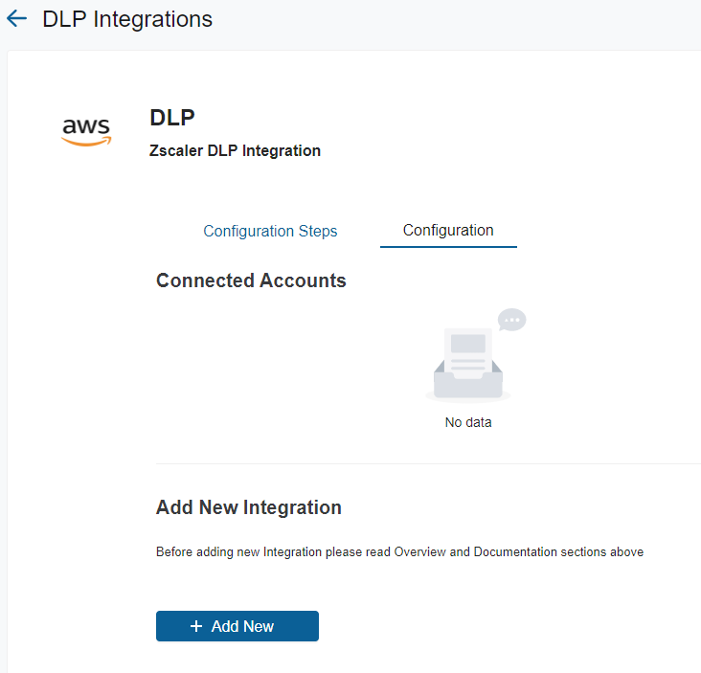Click the Add New Integration heading
The width and height of the screenshot is (701, 673).
(249, 507)
